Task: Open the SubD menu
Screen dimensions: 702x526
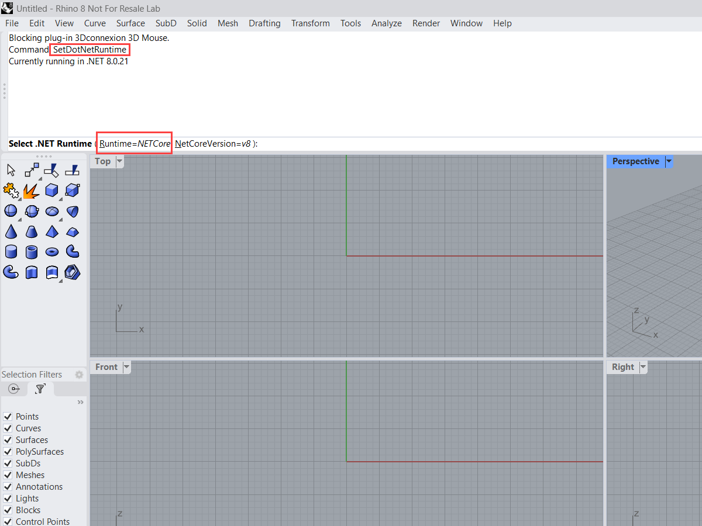Action: (x=166, y=23)
